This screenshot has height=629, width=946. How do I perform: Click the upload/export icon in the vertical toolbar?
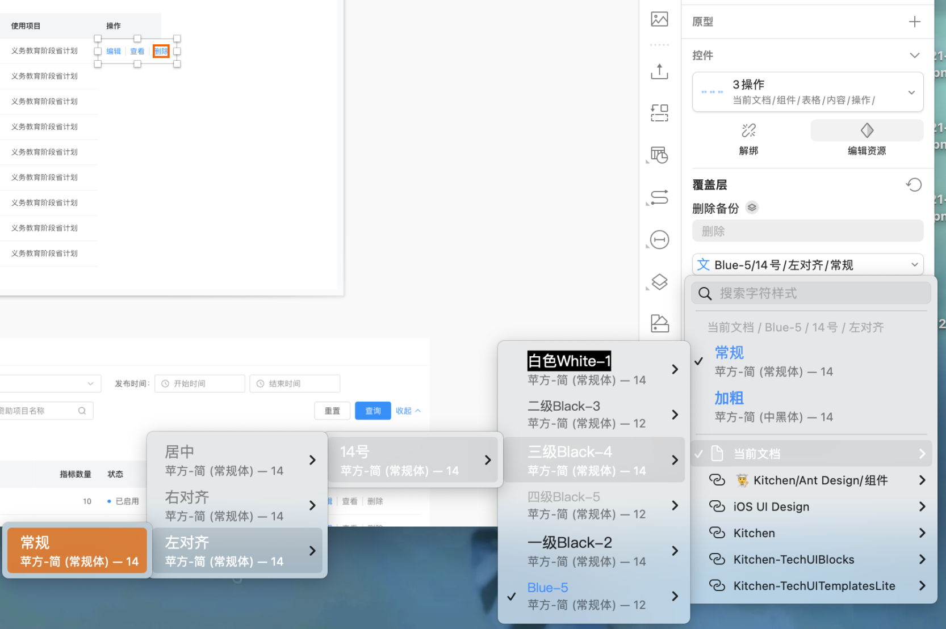(659, 71)
